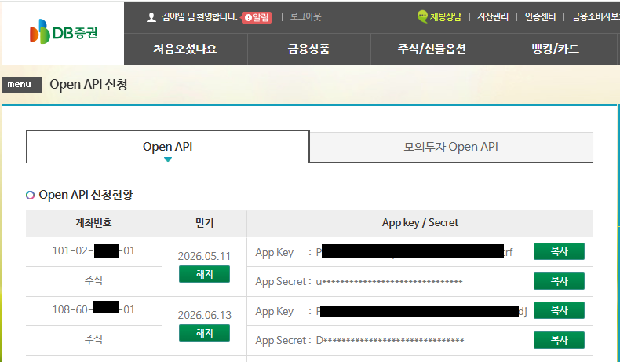Open the 자산관리 link
Viewport: 620px width, 362px height.
(494, 16)
